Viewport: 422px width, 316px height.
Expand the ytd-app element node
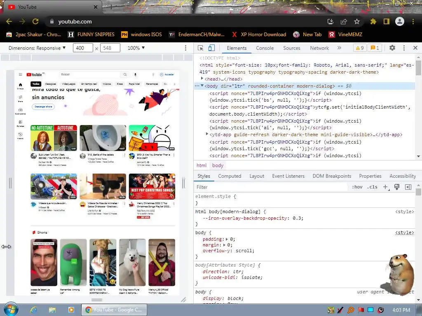click(x=207, y=134)
